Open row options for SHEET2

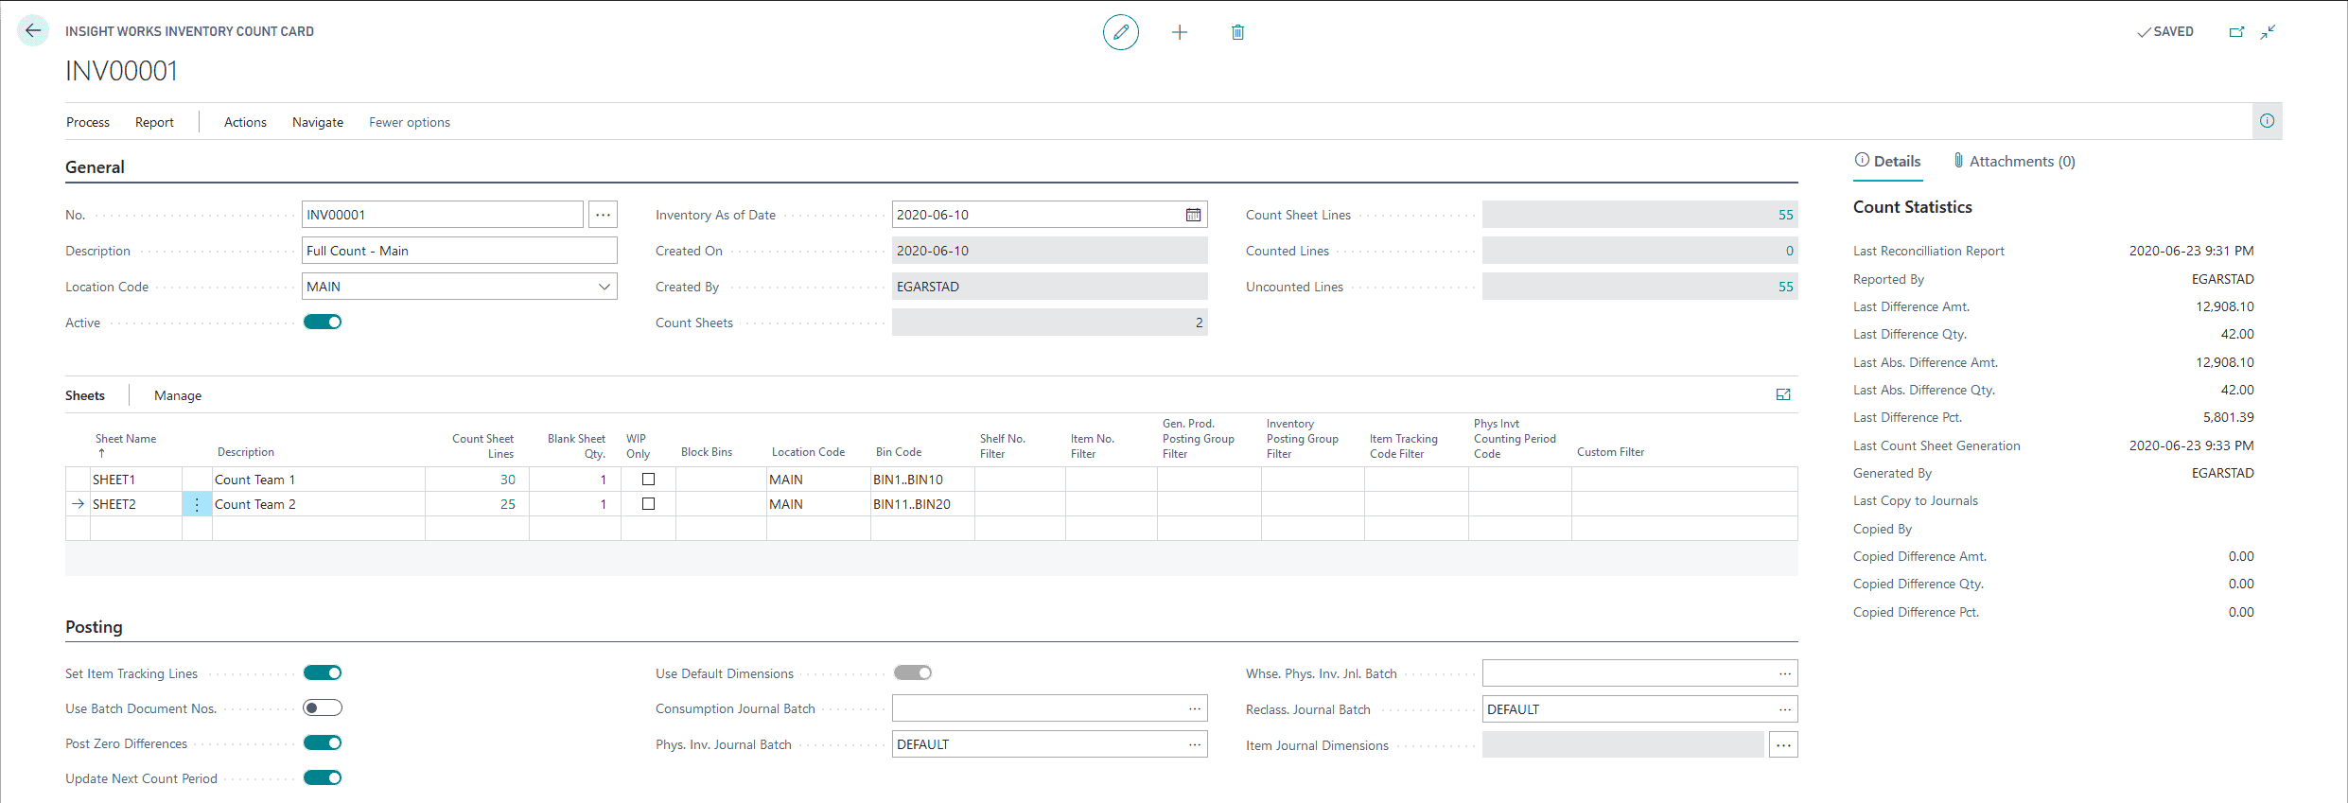pos(197,504)
